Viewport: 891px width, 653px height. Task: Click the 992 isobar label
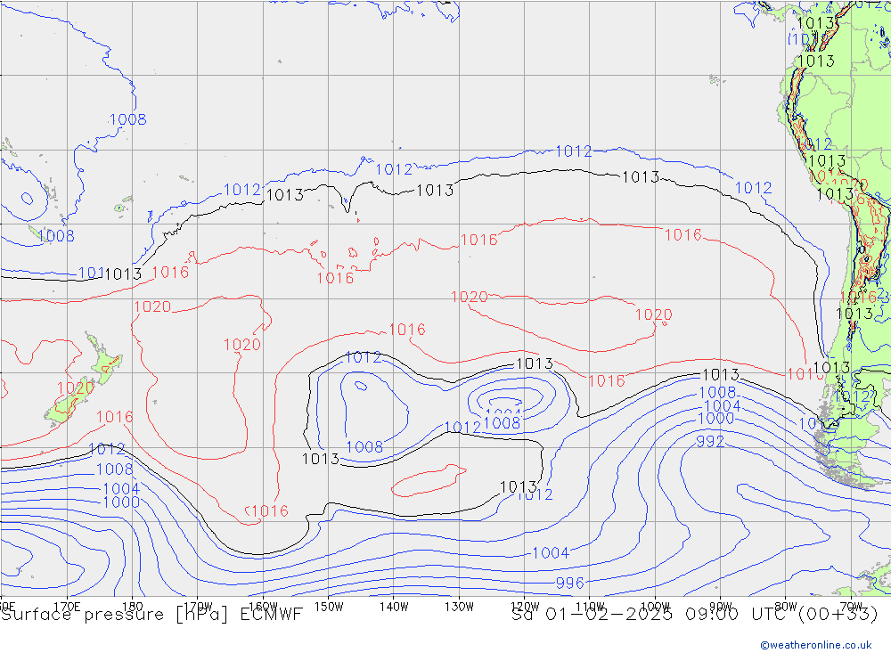coord(710,442)
